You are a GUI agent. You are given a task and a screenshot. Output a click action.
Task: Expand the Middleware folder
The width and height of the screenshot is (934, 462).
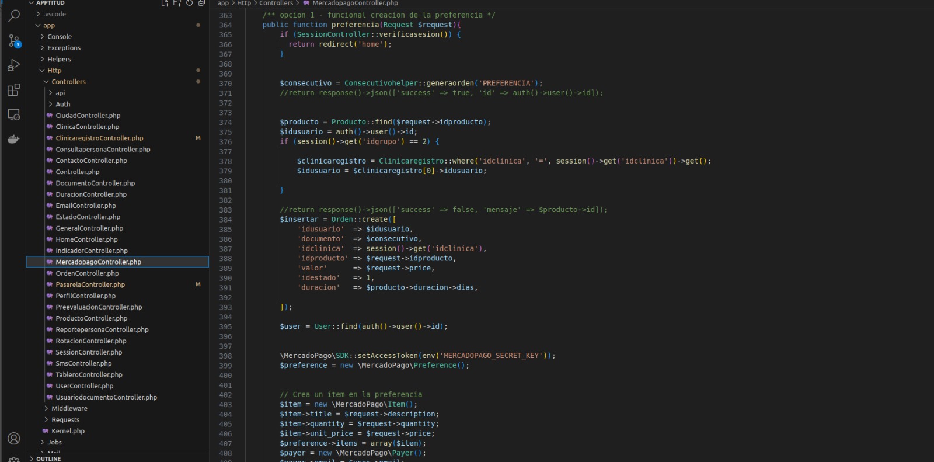click(x=69, y=408)
